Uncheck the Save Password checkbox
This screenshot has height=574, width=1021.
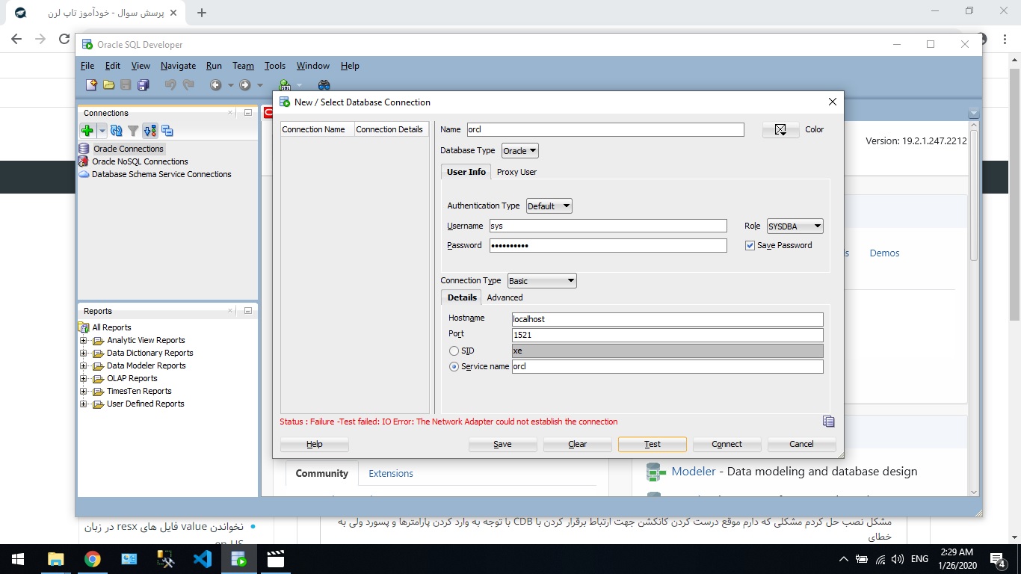pyautogui.click(x=750, y=245)
